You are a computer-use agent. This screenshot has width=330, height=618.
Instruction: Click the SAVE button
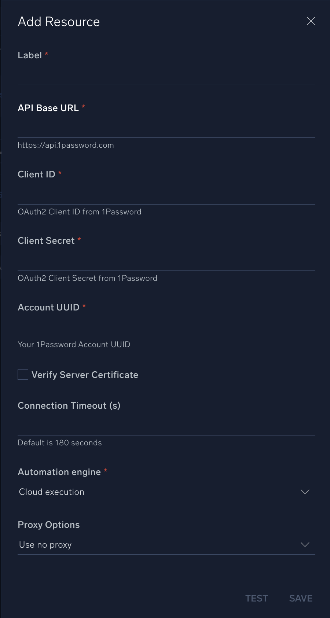point(301,599)
